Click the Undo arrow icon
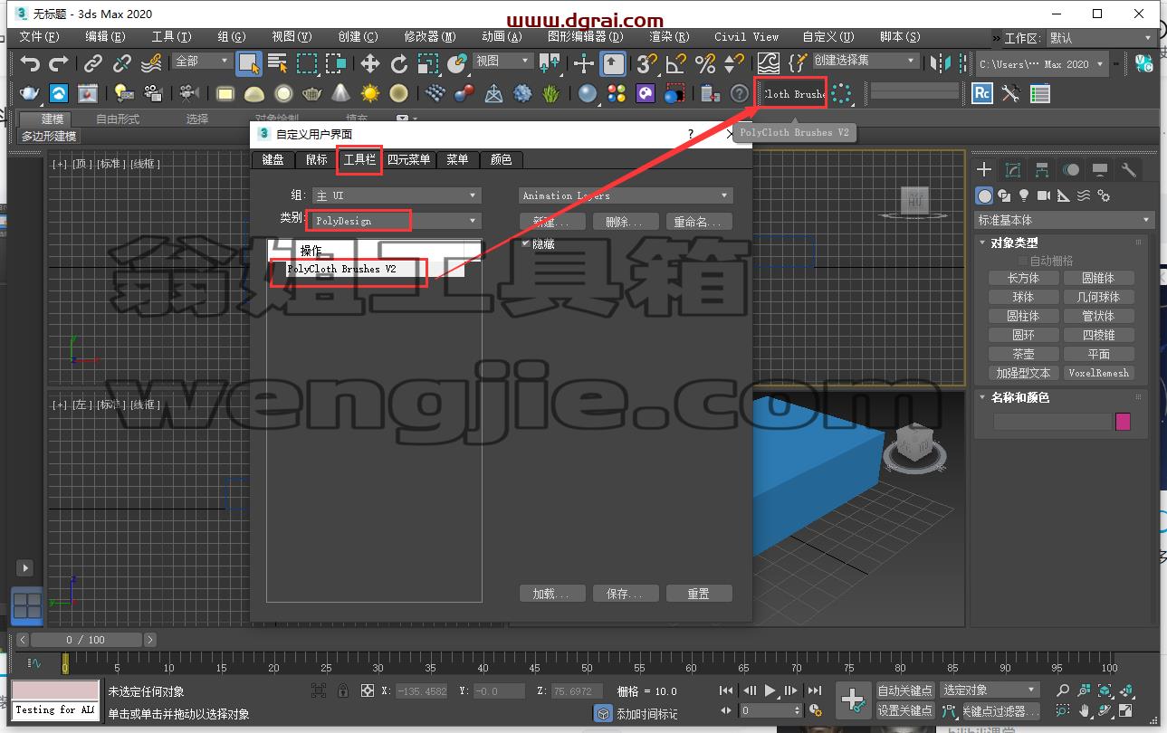 31,63
